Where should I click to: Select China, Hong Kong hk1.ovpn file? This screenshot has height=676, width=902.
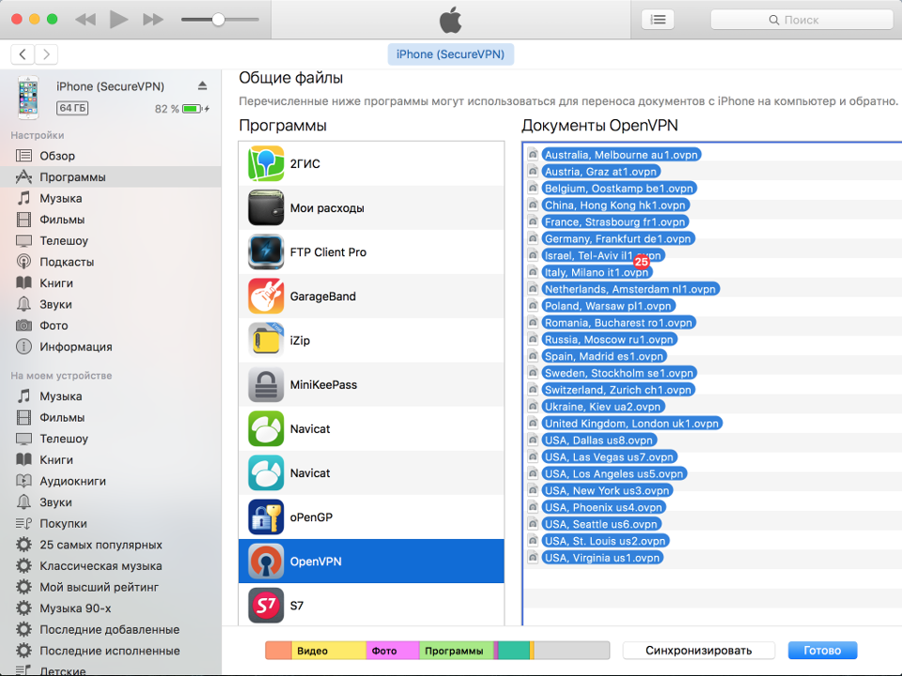click(x=615, y=206)
